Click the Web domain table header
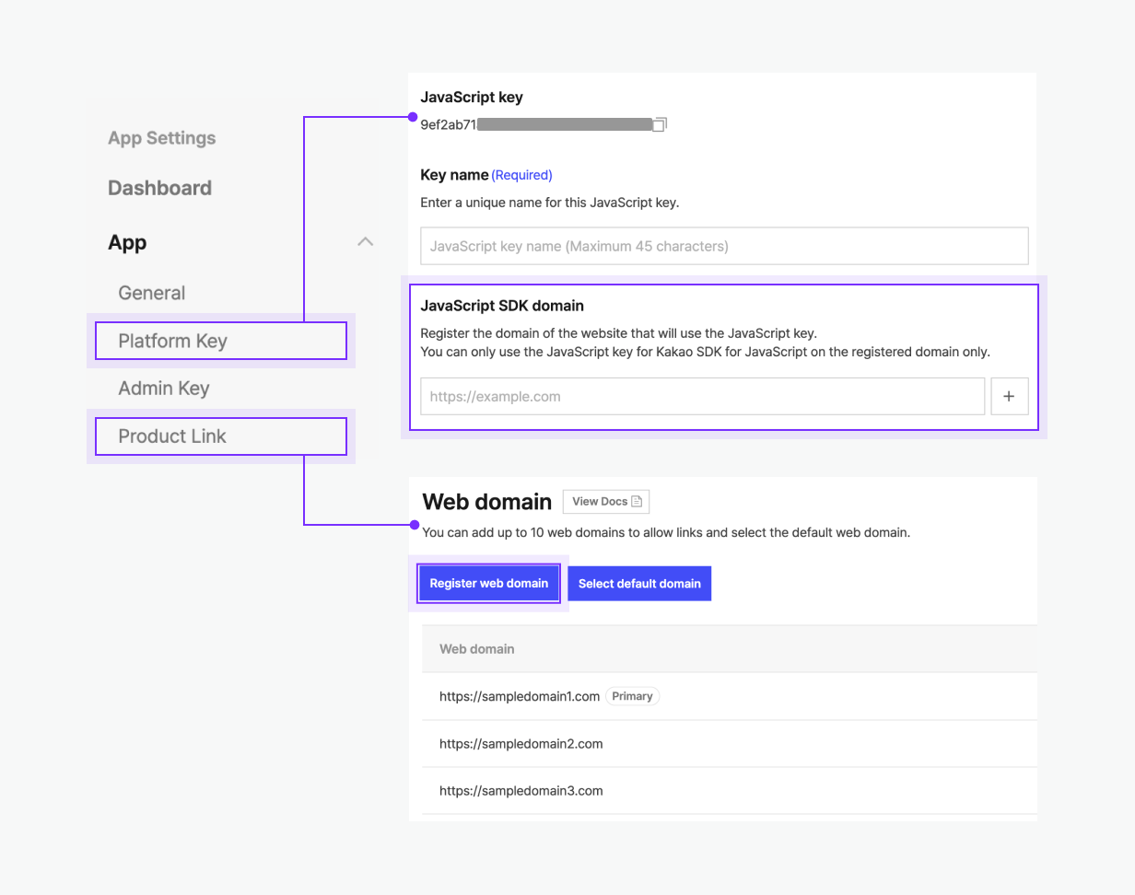The width and height of the screenshot is (1135, 895). click(x=476, y=648)
